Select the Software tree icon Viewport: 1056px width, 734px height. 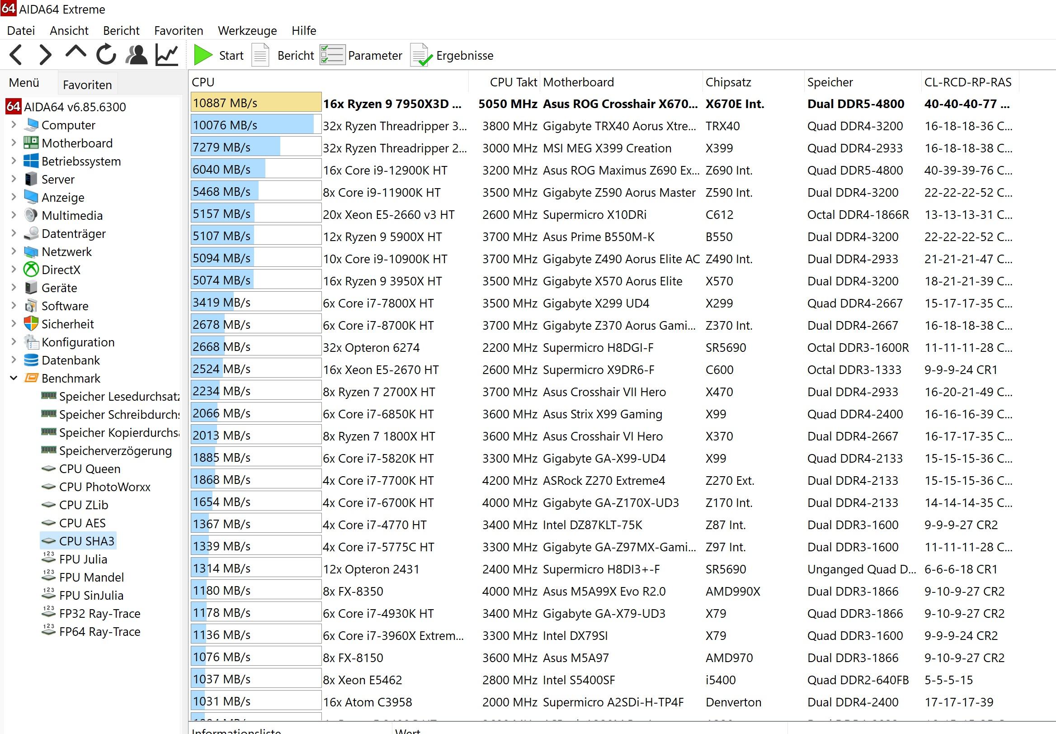[31, 305]
